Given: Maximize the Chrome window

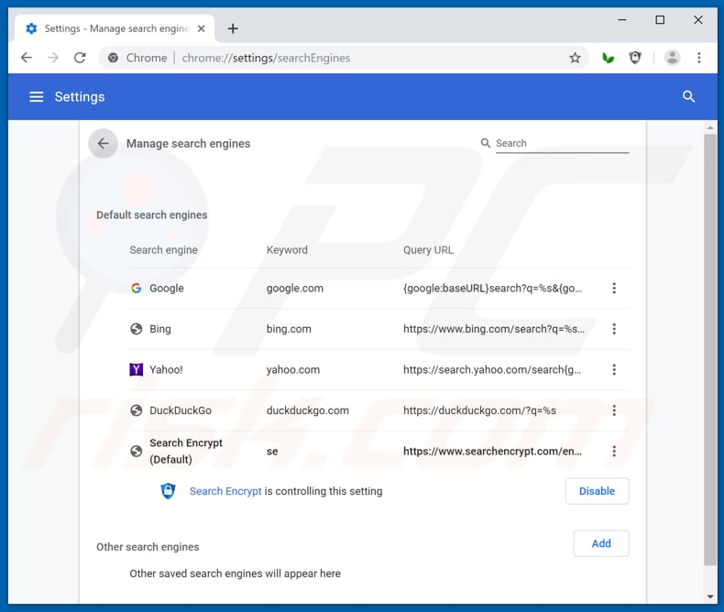Looking at the screenshot, I should click(x=660, y=20).
